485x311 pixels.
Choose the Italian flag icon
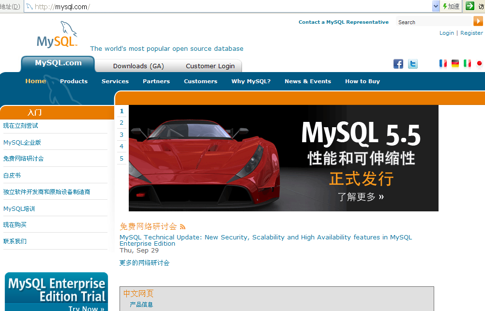467,63
